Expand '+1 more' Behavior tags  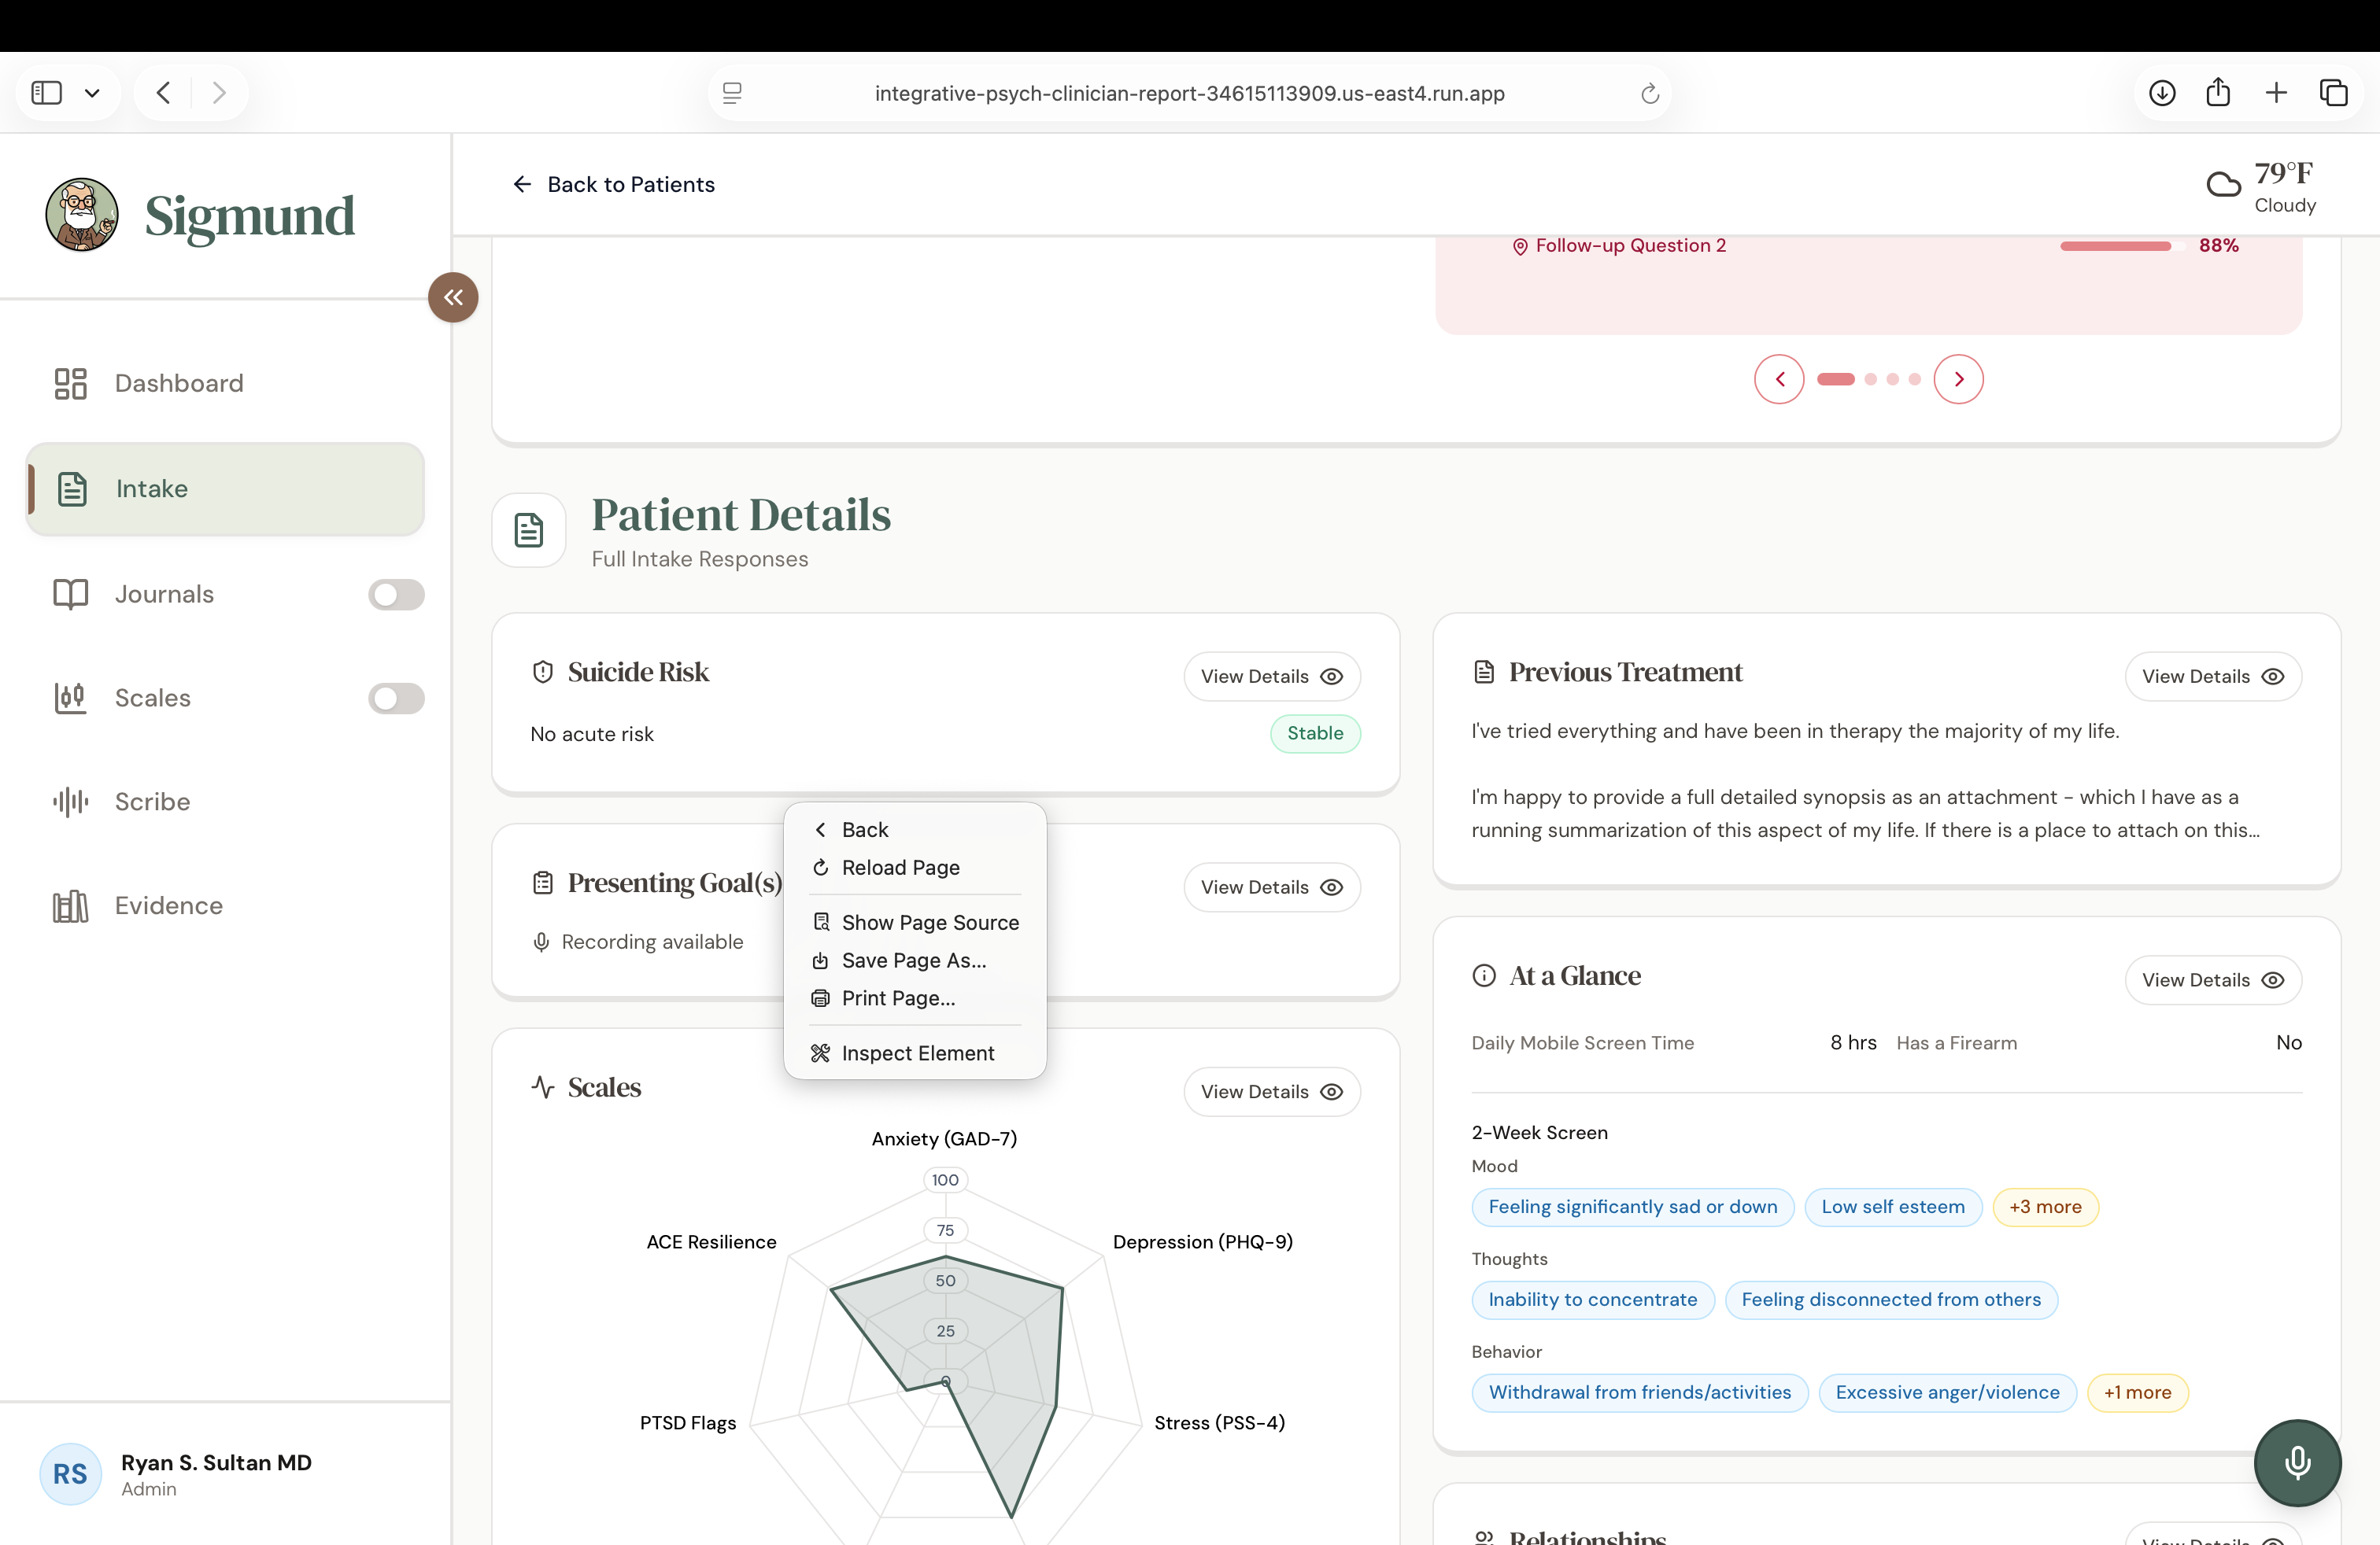(x=2137, y=1393)
